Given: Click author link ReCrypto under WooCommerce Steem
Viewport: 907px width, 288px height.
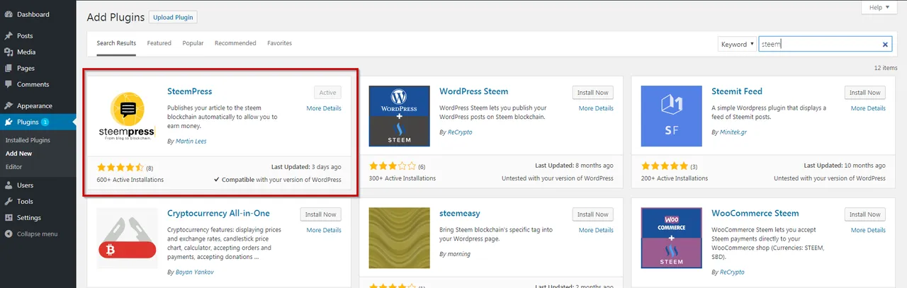Looking at the screenshot, I should click(x=732, y=272).
